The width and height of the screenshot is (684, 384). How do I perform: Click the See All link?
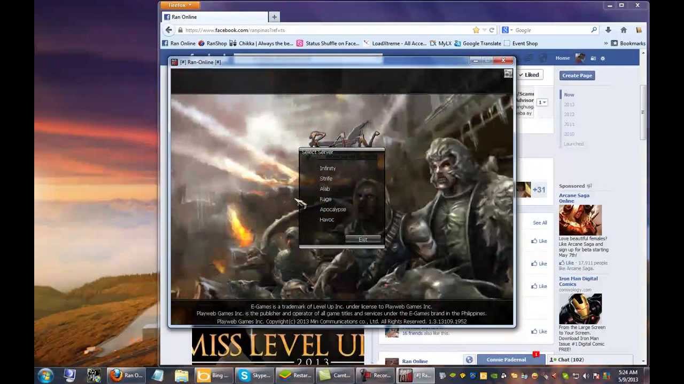(x=540, y=223)
